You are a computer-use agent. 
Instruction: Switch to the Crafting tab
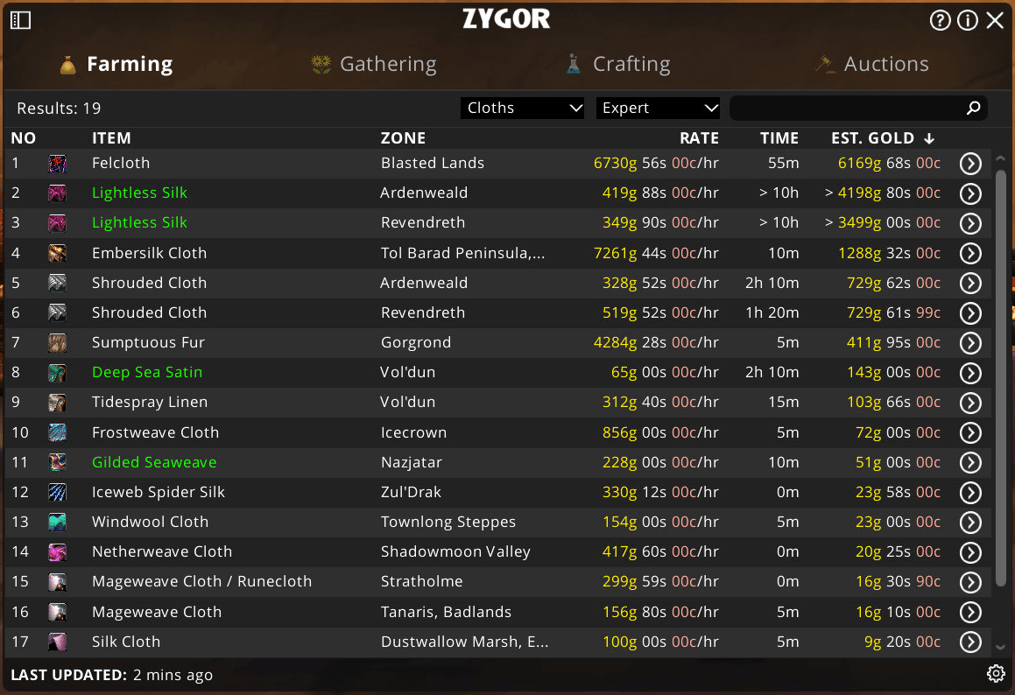618,64
